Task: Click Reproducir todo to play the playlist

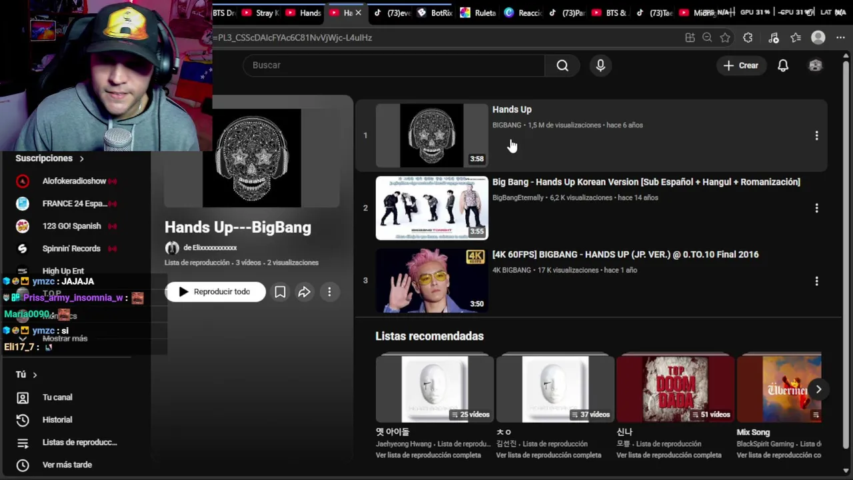Action: tap(215, 292)
